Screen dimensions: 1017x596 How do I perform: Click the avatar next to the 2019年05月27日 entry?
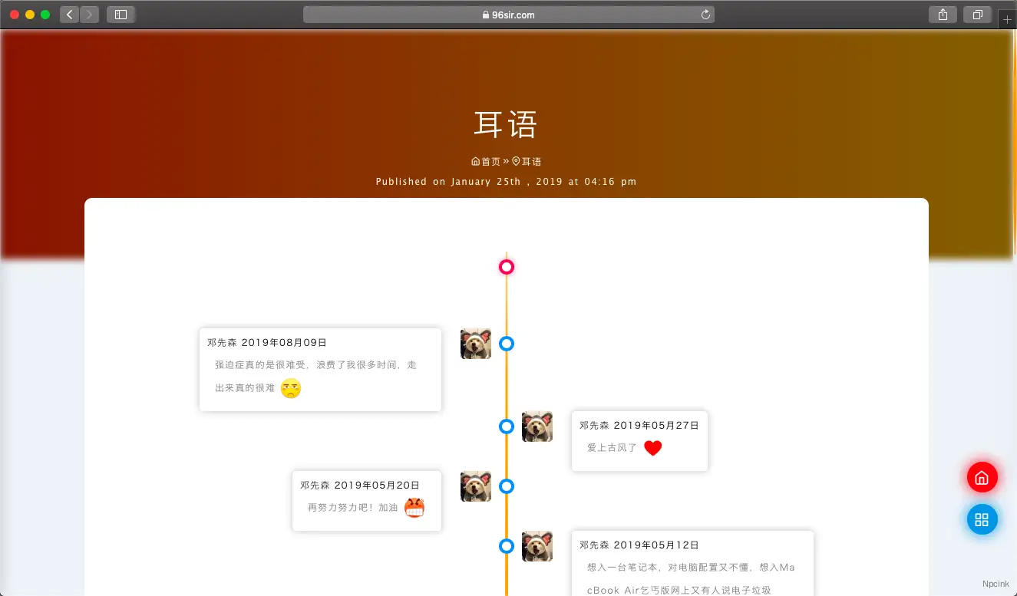(x=537, y=426)
